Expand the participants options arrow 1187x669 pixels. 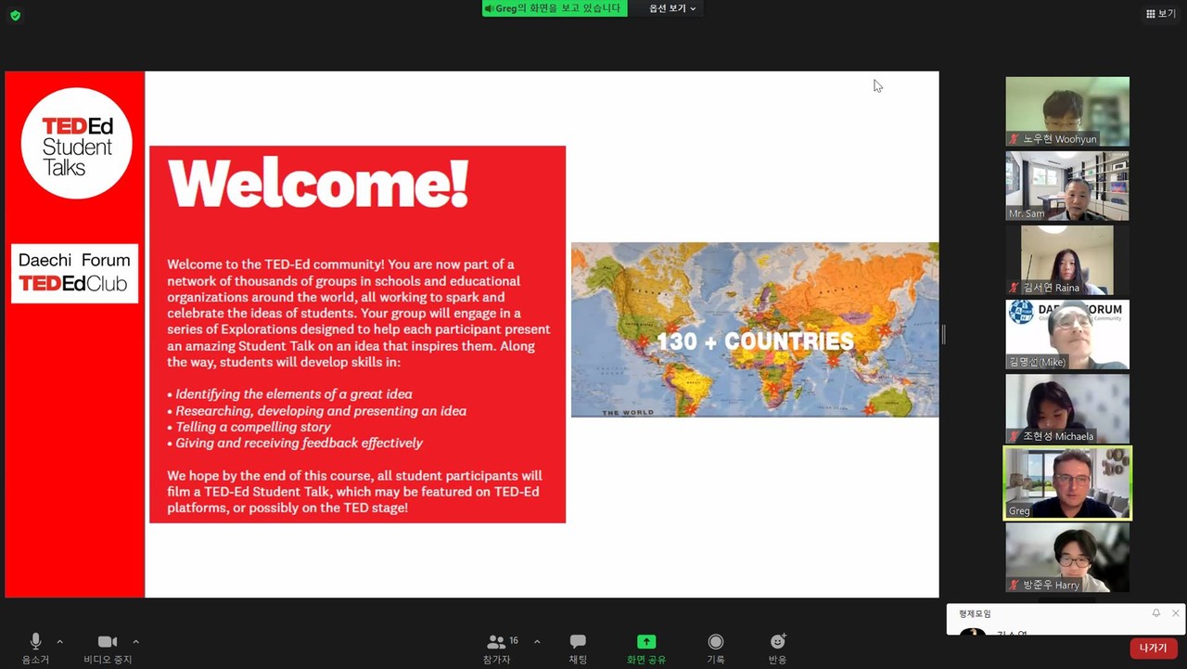point(537,641)
